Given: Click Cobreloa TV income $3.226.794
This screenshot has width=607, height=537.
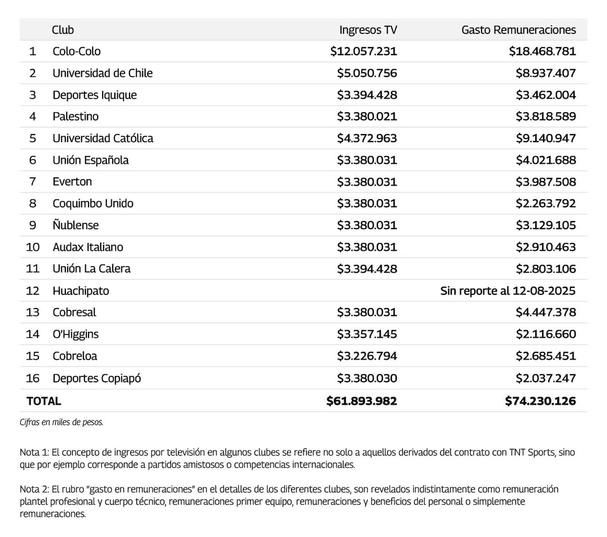Looking at the screenshot, I should 367,355.
